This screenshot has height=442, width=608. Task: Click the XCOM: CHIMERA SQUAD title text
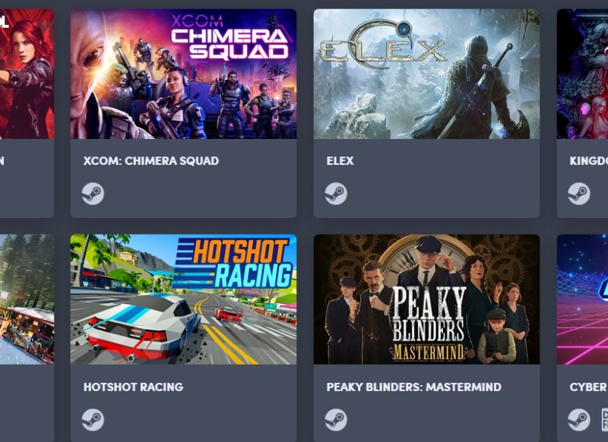(150, 161)
